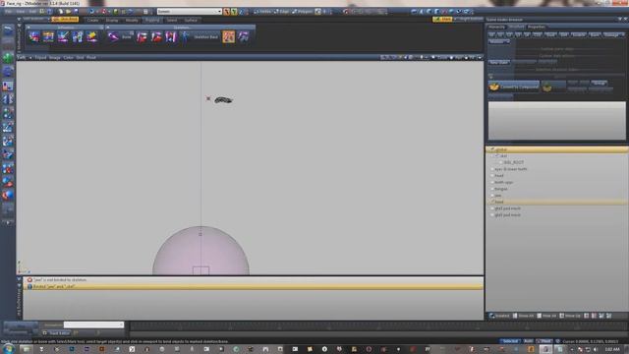The width and height of the screenshot is (629, 354).
Task: Click the red pivot marker in viewport
Action: click(x=208, y=98)
